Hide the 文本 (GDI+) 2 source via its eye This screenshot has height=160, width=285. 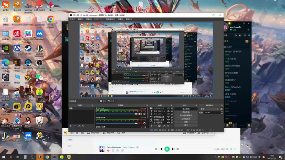coord(168,111)
